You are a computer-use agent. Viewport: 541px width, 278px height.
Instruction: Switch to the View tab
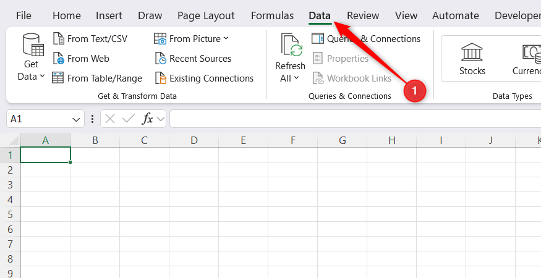pos(406,15)
